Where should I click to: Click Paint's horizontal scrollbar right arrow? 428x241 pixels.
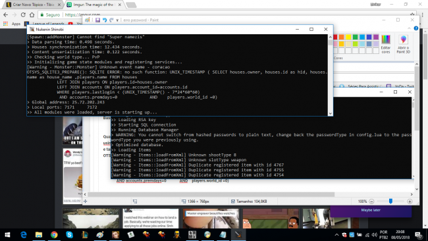(x=412, y=194)
